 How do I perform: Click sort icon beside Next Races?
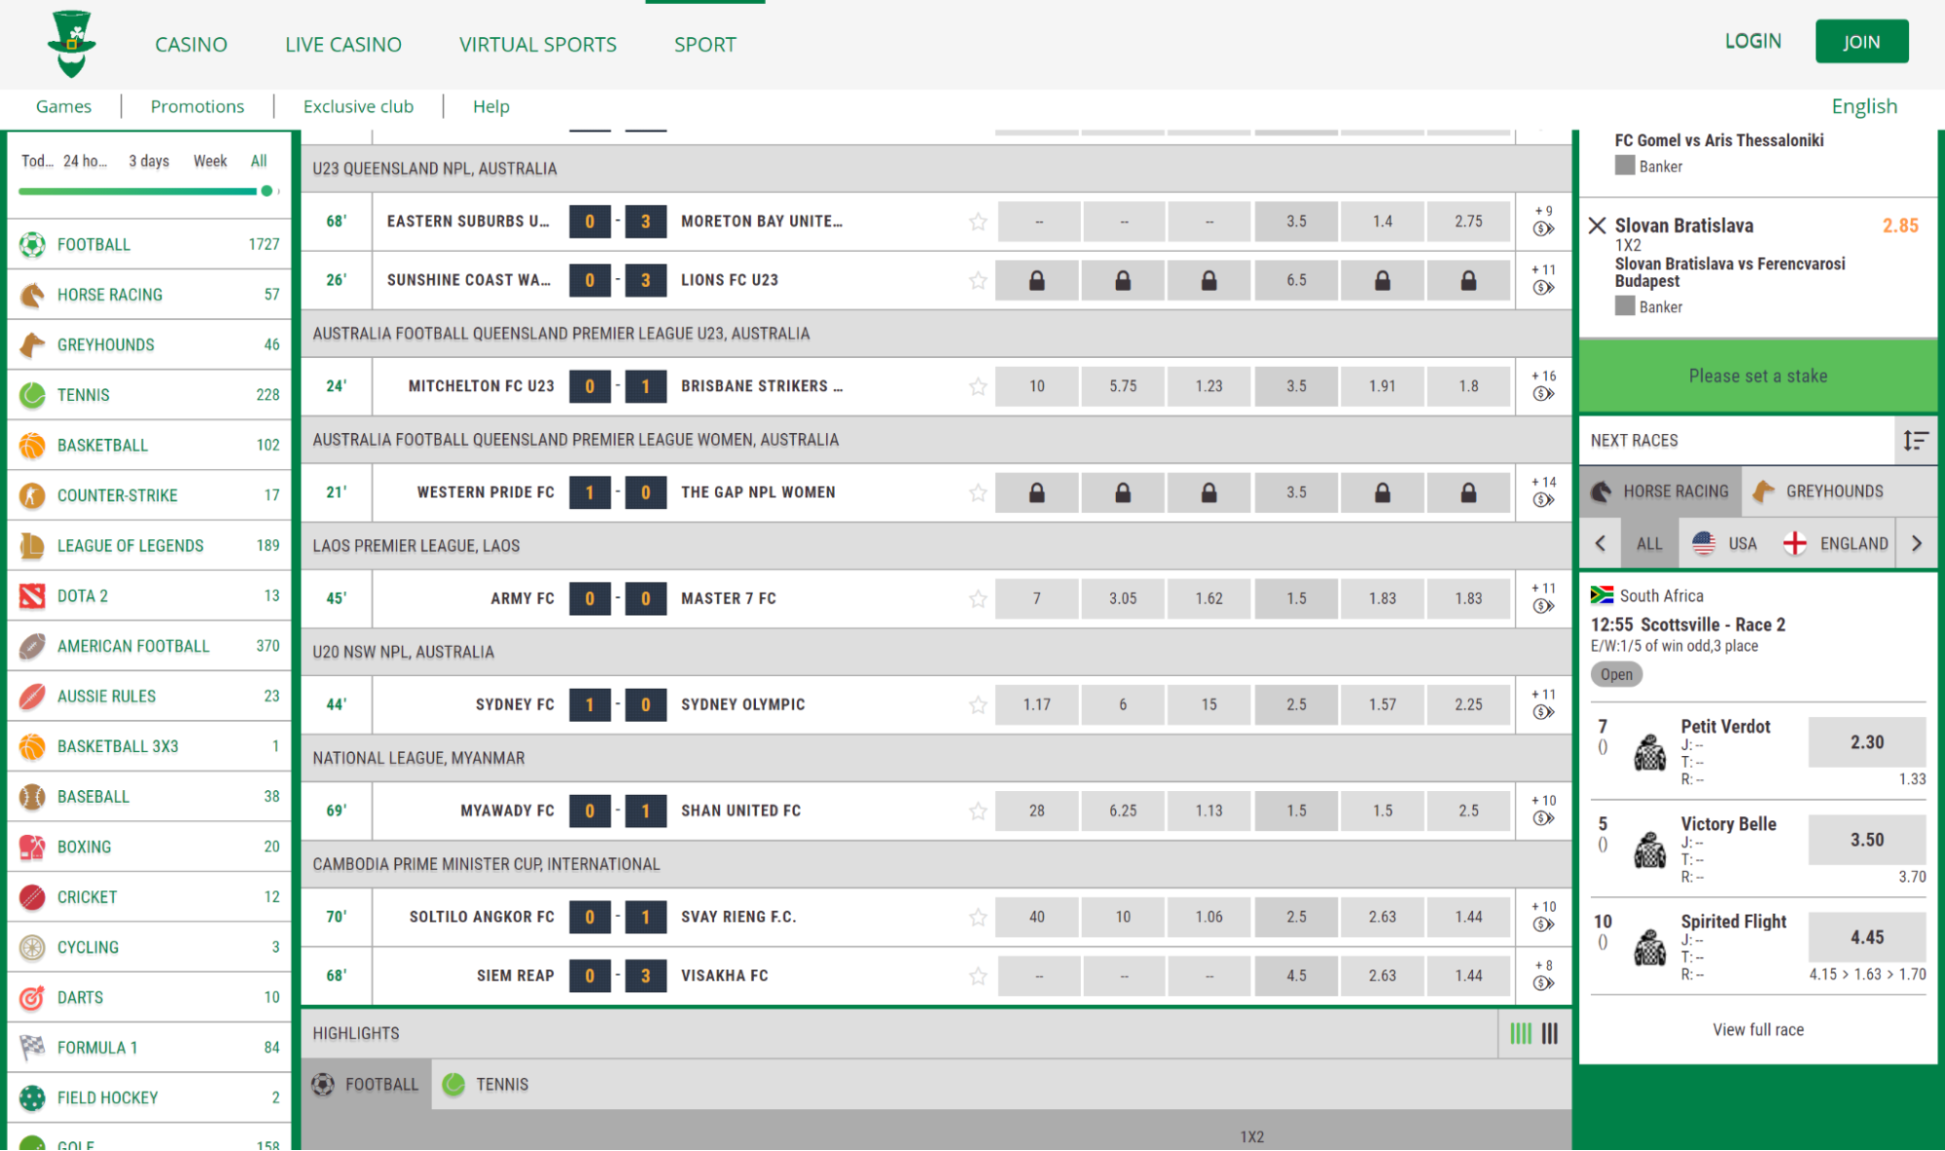coord(1915,441)
